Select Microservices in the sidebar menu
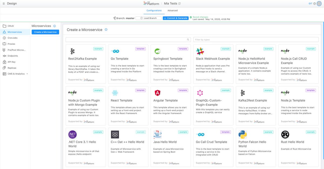The height and width of the screenshot is (169, 324). pos(15,32)
